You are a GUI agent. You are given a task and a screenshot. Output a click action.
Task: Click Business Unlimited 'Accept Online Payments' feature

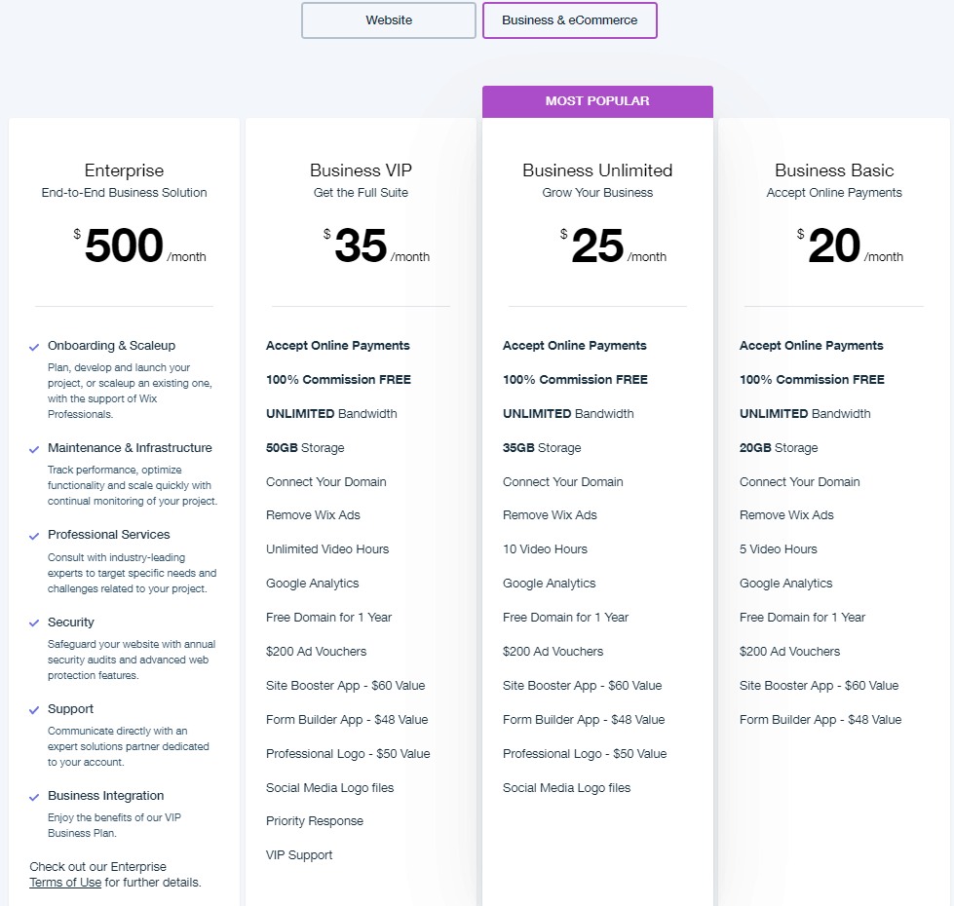coord(574,346)
